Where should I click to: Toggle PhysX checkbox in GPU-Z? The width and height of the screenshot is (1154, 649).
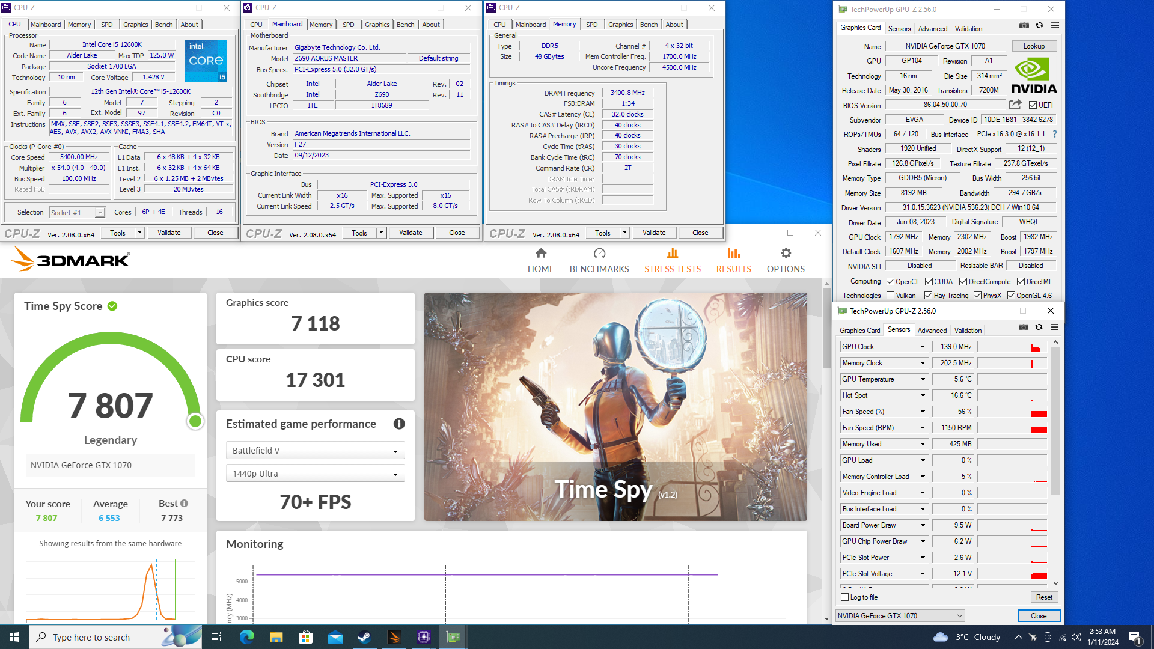[977, 296]
